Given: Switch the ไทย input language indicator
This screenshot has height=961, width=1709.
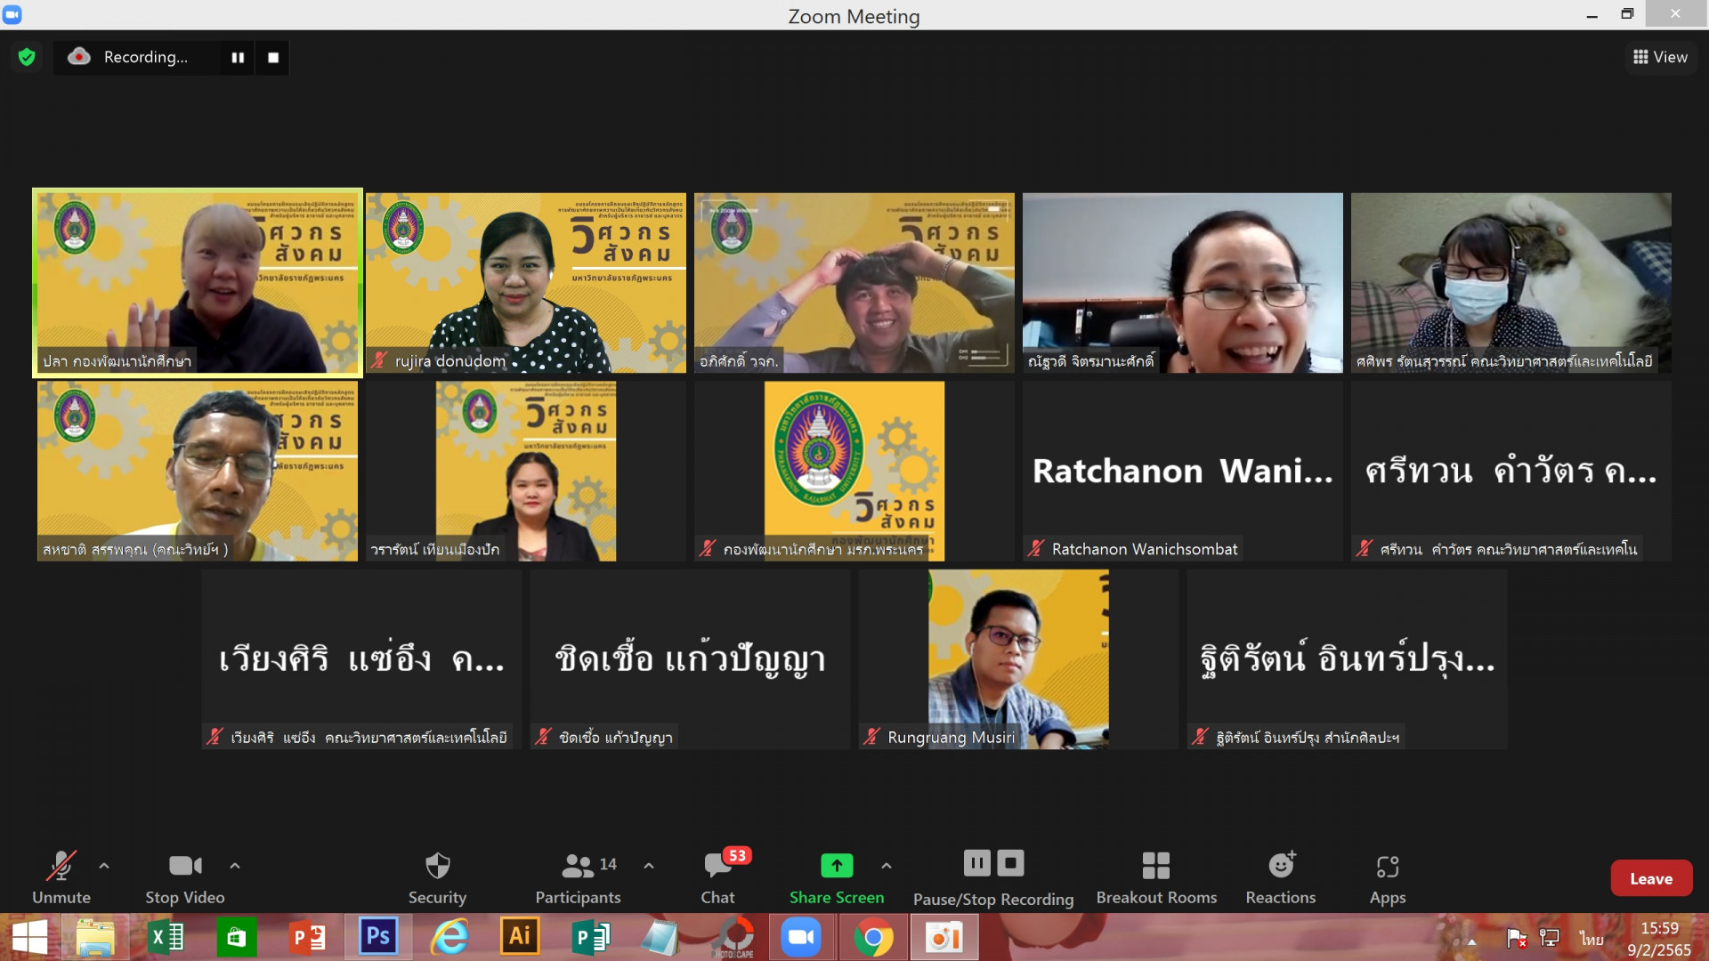Looking at the screenshot, I should (1592, 939).
